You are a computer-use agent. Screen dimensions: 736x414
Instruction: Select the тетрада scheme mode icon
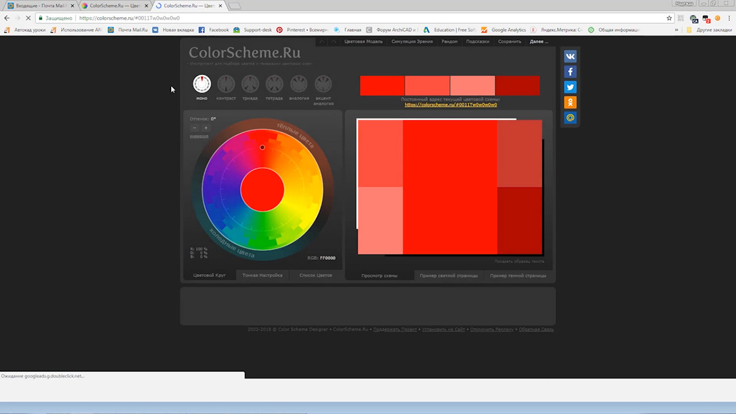[x=274, y=83]
